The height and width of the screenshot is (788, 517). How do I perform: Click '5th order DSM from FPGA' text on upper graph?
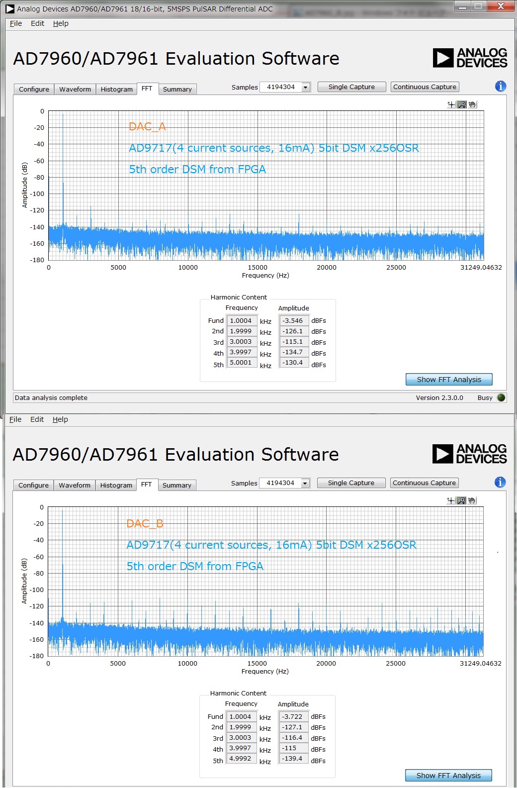click(x=197, y=169)
